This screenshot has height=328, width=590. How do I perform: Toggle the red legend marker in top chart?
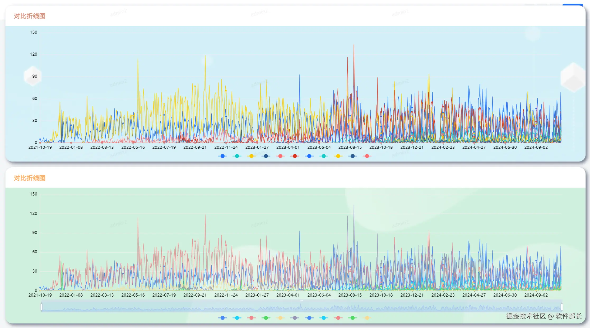pos(295,156)
